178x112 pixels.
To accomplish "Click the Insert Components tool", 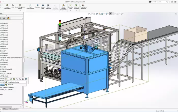I will point(7,7).
